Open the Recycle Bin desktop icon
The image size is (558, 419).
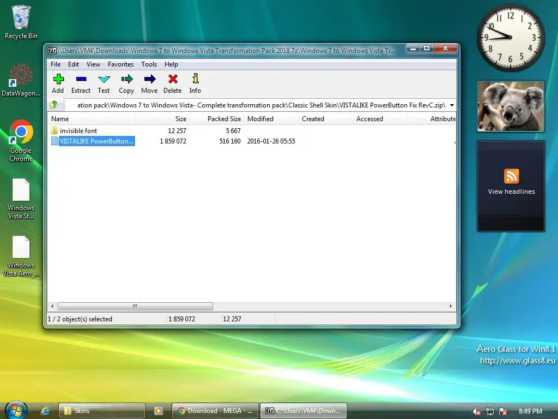(21, 22)
